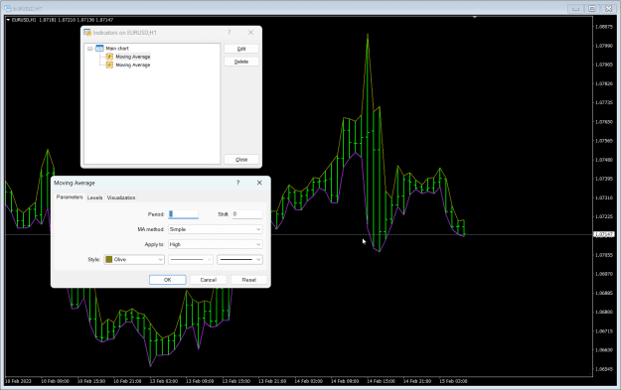Click the 14 Feb 21:00 time axis label

coord(417,381)
